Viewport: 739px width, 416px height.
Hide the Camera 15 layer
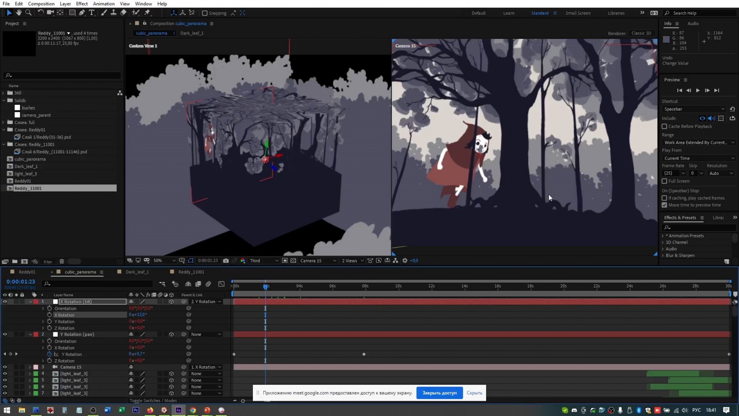(x=5, y=367)
